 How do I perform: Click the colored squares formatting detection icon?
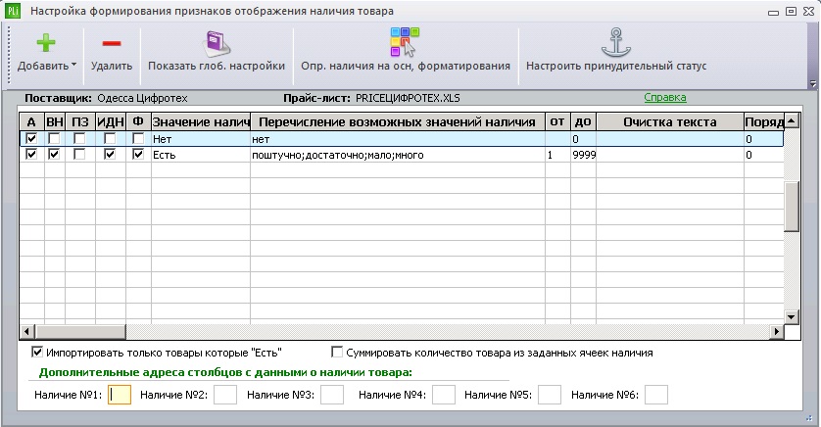point(405,42)
